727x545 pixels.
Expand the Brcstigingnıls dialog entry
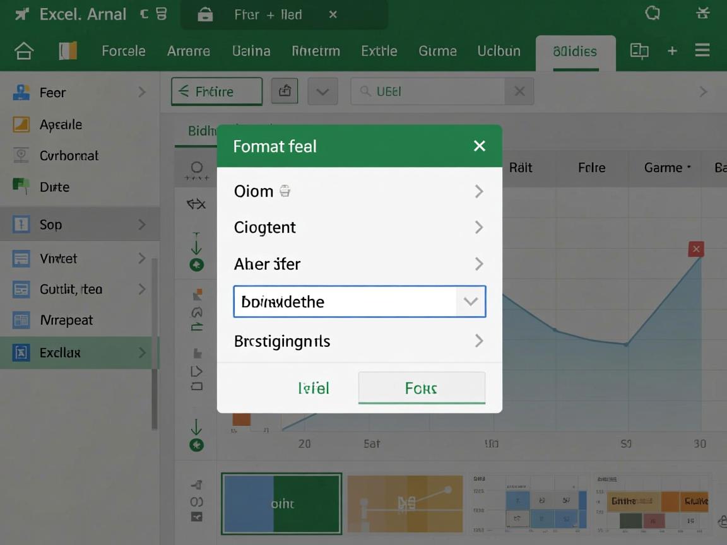(x=479, y=341)
